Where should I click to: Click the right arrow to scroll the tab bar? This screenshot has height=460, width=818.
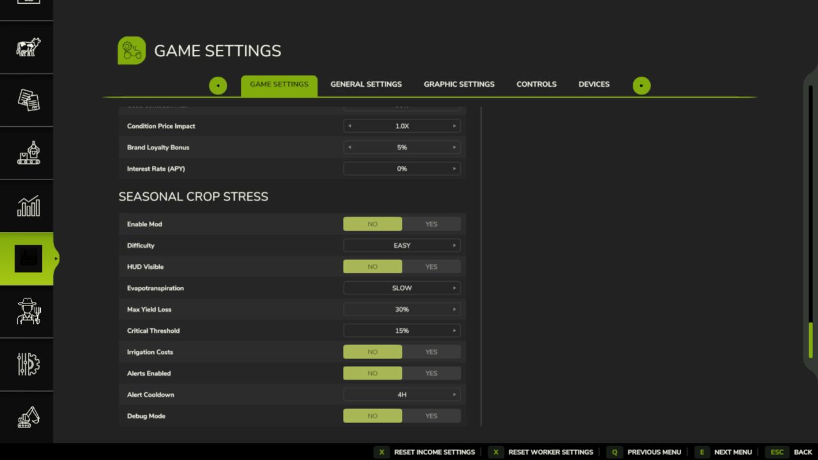click(x=641, y=85)
